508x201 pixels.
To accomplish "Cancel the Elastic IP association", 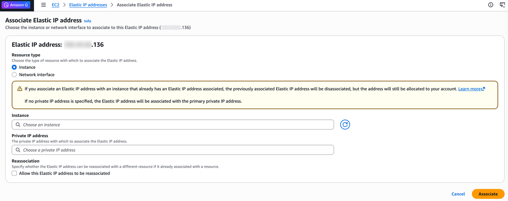I will [458, 194].
